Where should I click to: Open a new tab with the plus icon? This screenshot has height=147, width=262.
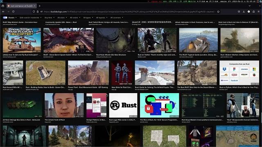pos(40,6)
